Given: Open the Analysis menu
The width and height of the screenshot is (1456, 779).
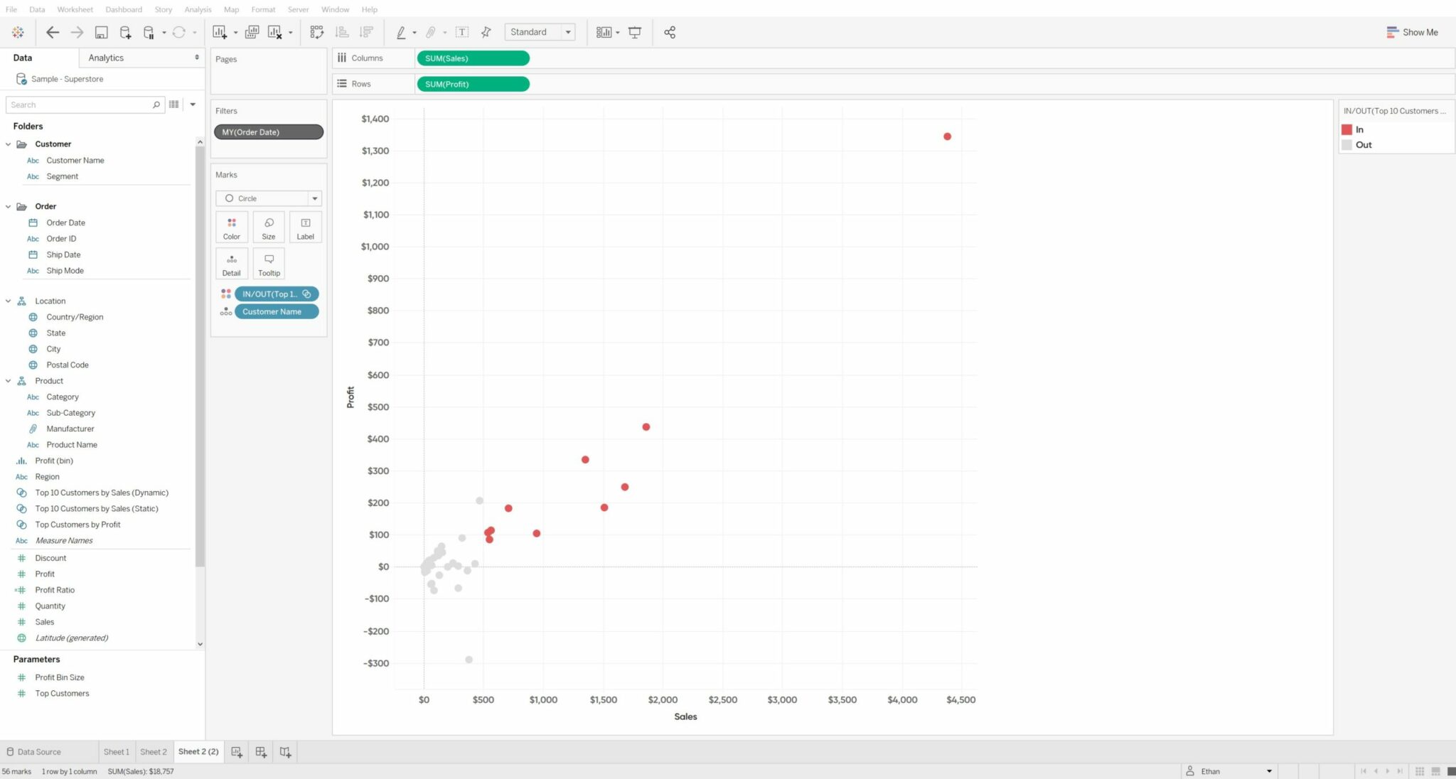Looking at the screenshot, I should (198, 9).
